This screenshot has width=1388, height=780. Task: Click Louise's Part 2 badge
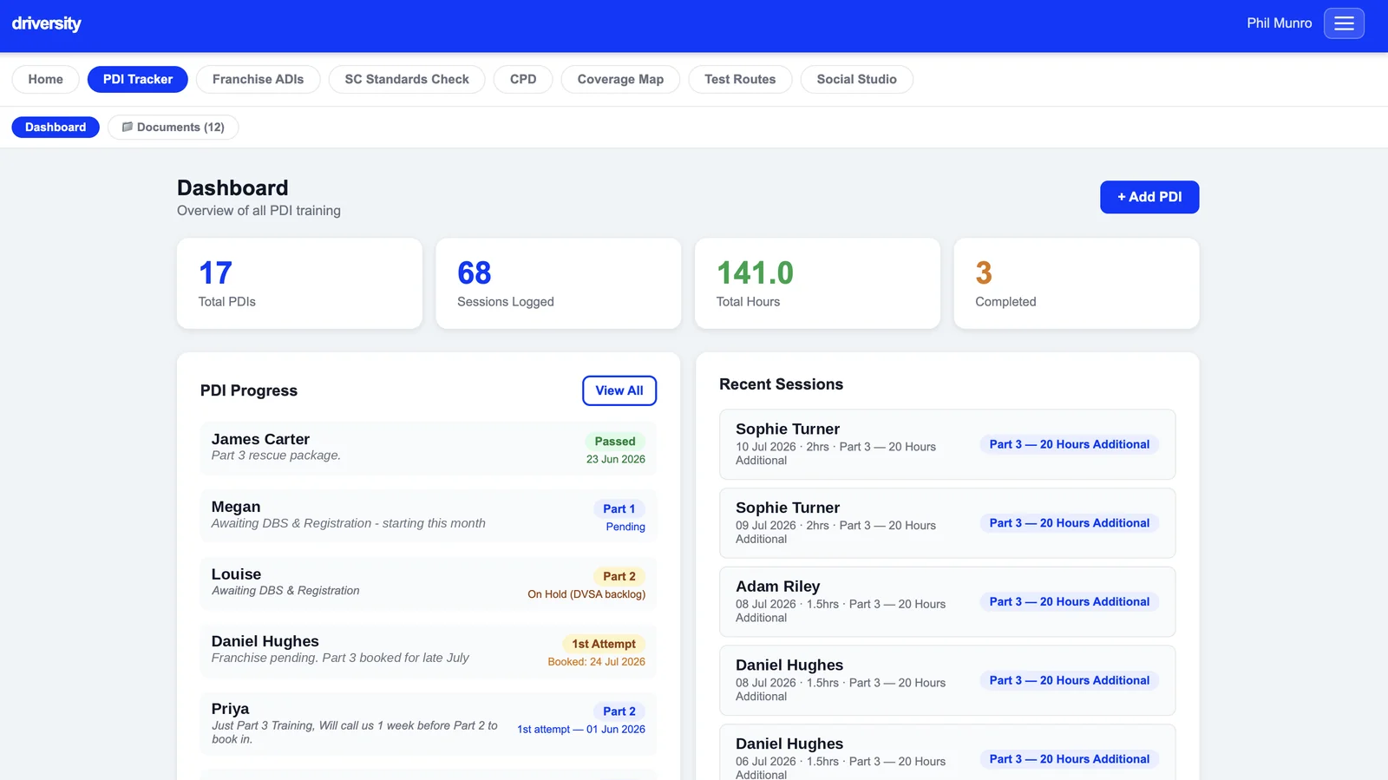pyautogui.click(x=619, y=576)
